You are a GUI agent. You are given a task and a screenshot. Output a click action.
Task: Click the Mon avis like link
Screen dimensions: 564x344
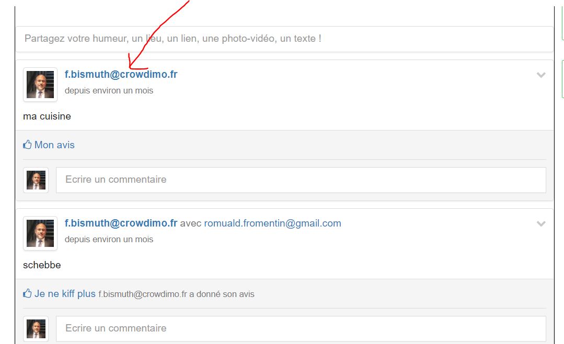click(x=54, y=145)
